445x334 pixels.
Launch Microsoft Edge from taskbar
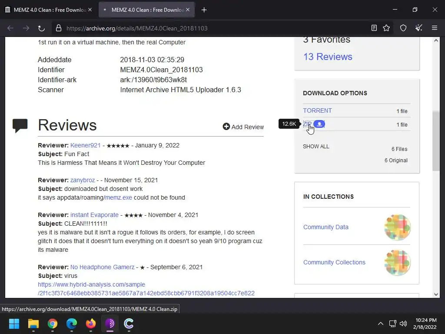tap(72, 324)
